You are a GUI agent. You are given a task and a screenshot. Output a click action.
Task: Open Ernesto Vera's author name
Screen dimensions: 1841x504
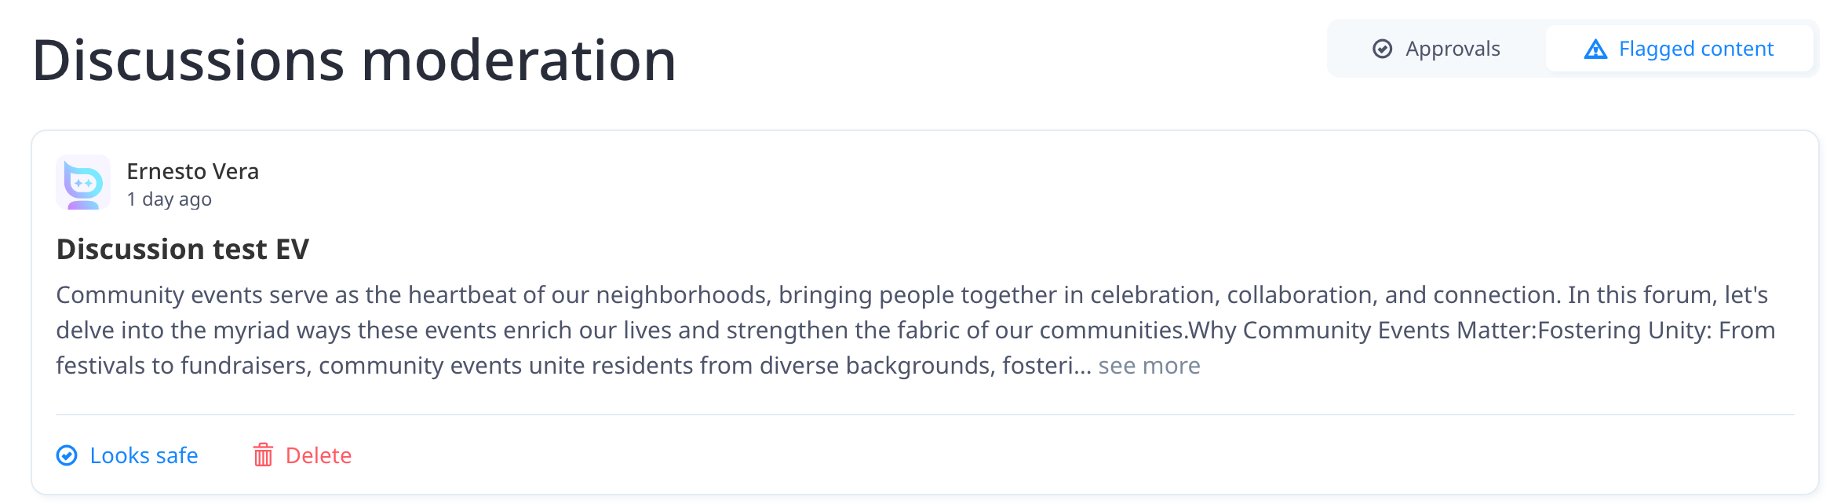coord(193,171)
